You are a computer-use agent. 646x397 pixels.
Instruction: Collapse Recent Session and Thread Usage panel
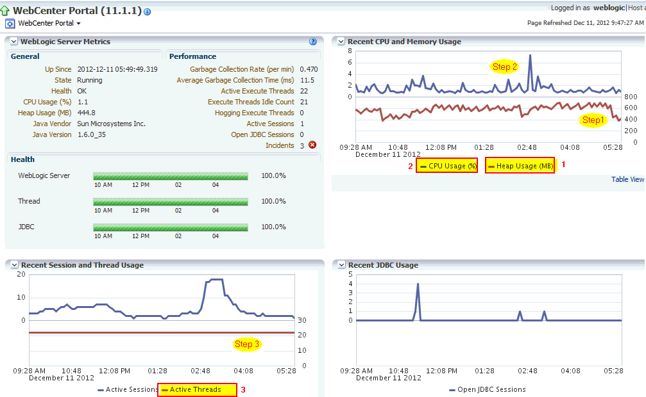(14, 265)
